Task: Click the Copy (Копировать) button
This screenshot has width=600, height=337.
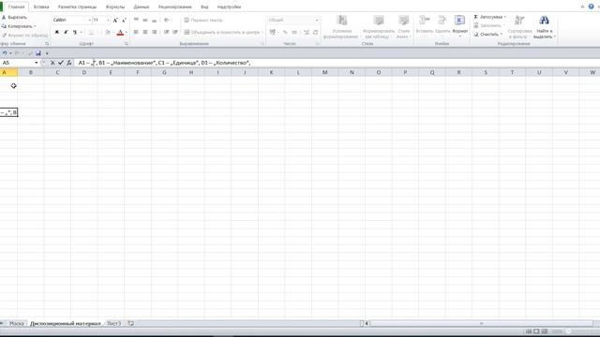Action: point(18,26)
